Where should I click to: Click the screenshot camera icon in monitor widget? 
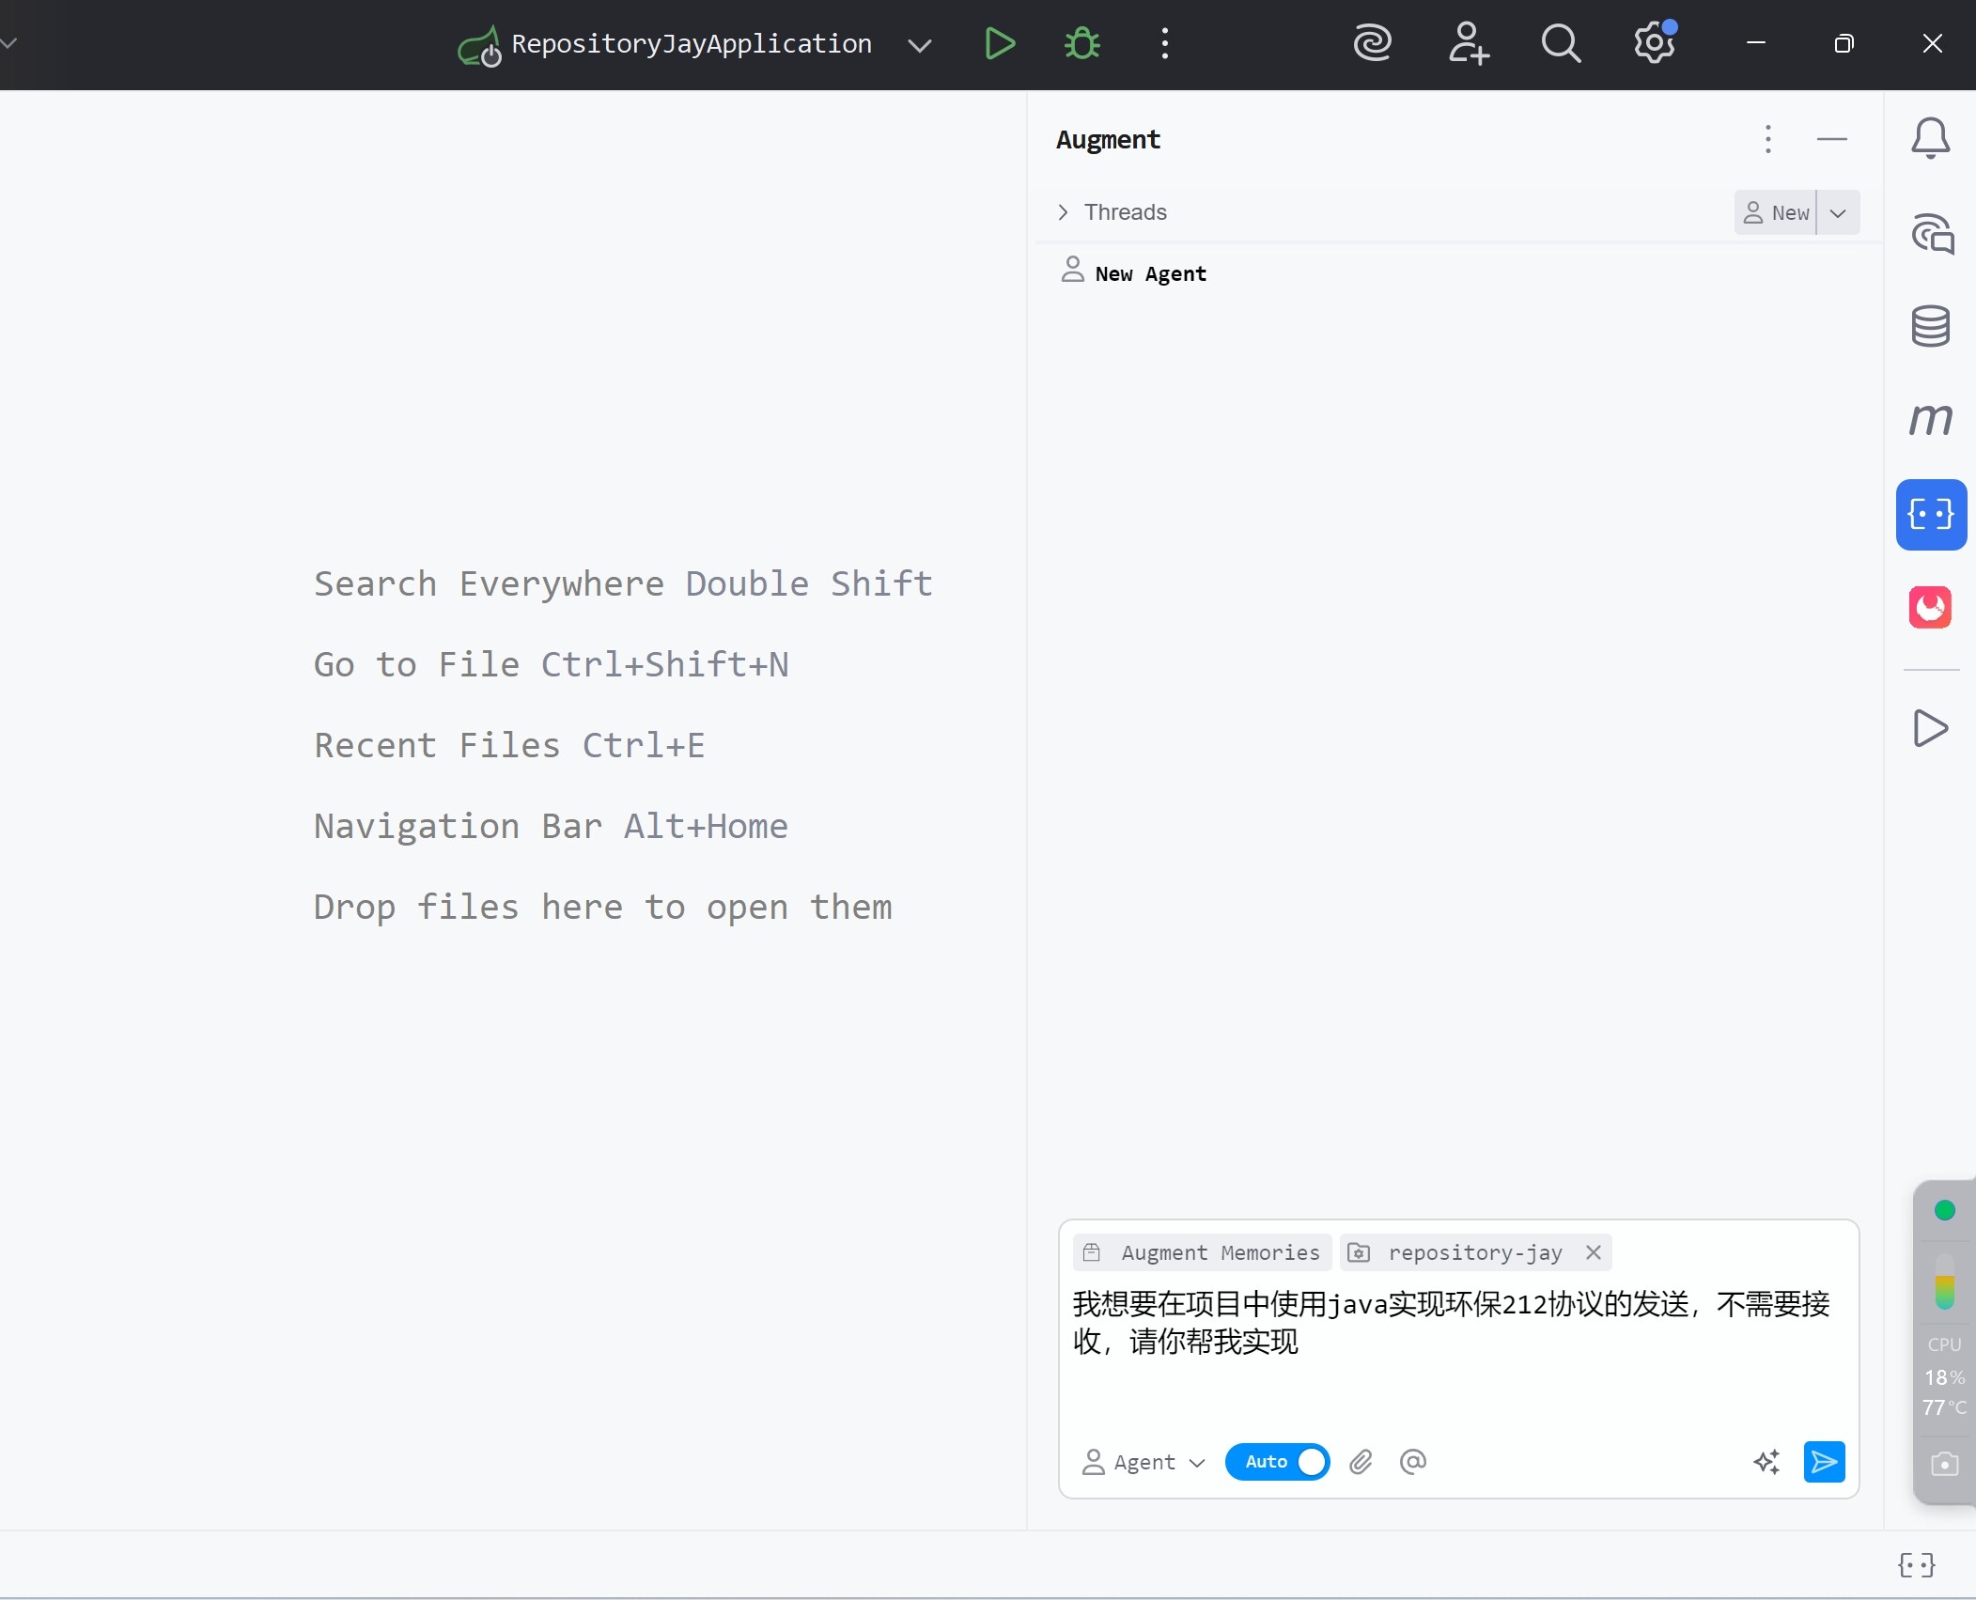click(1944, 1464)
